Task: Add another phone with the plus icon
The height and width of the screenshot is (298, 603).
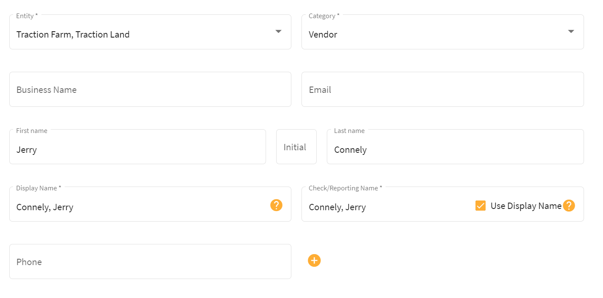Action: 314,260
